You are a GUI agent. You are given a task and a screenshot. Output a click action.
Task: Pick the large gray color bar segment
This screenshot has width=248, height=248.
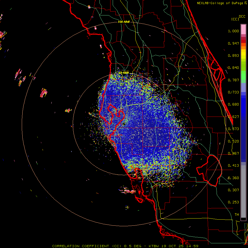pyautogui.click(x=243, y=192)
